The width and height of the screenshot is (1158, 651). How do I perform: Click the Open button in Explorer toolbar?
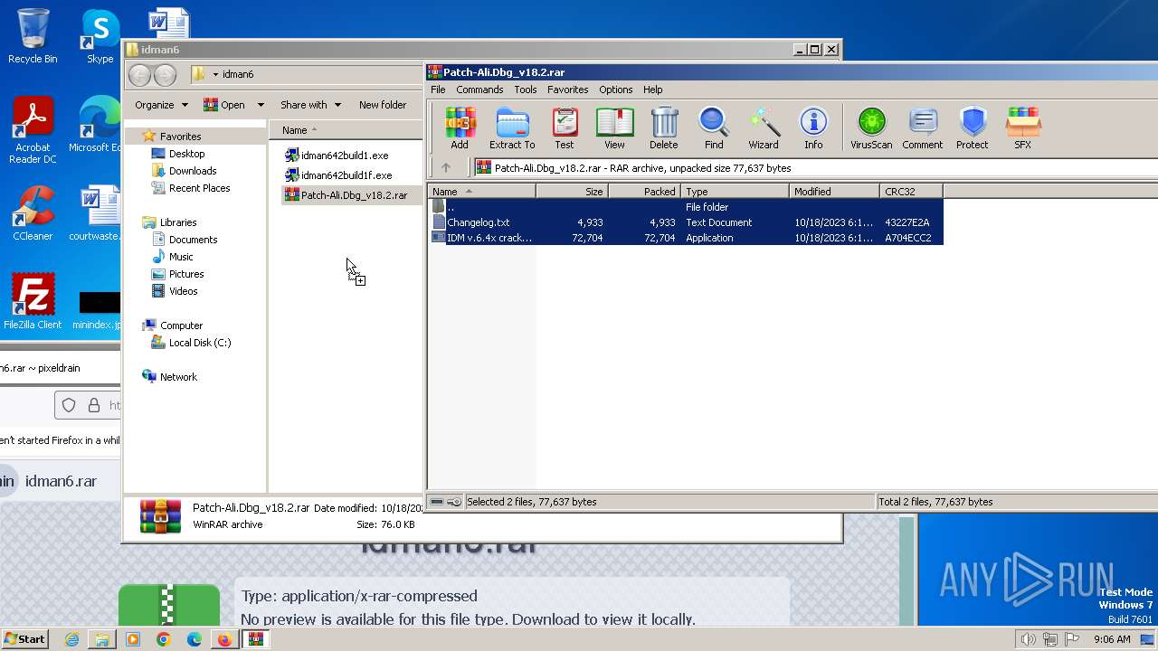[224, 105]
